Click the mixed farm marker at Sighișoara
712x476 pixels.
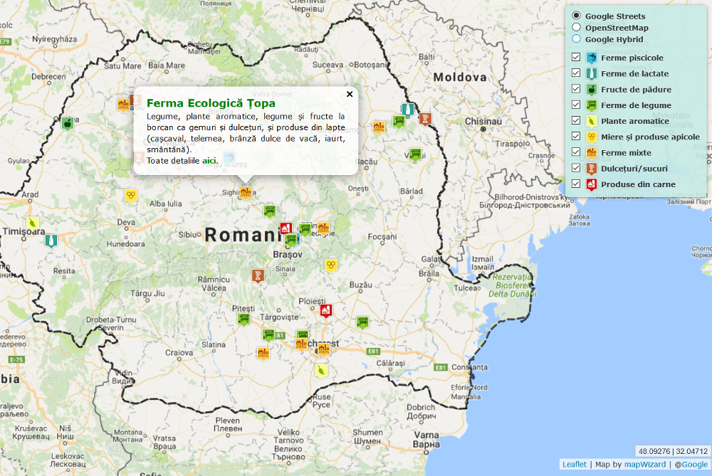tap(246, 193)
